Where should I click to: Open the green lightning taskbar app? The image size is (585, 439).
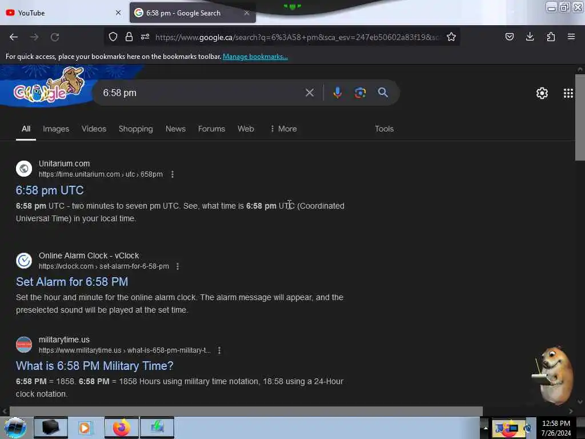pos(157,428)
